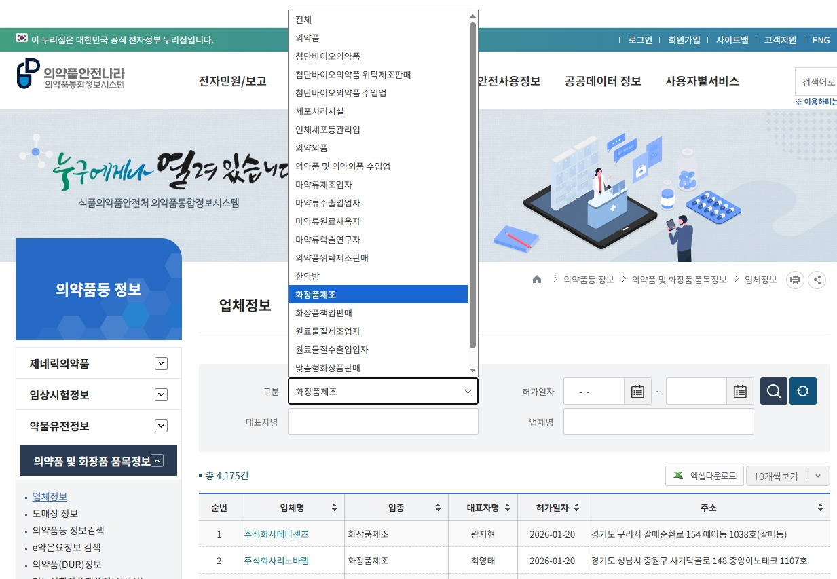Open the calendar picker for 허가일자 start date

tap(637, 391)
